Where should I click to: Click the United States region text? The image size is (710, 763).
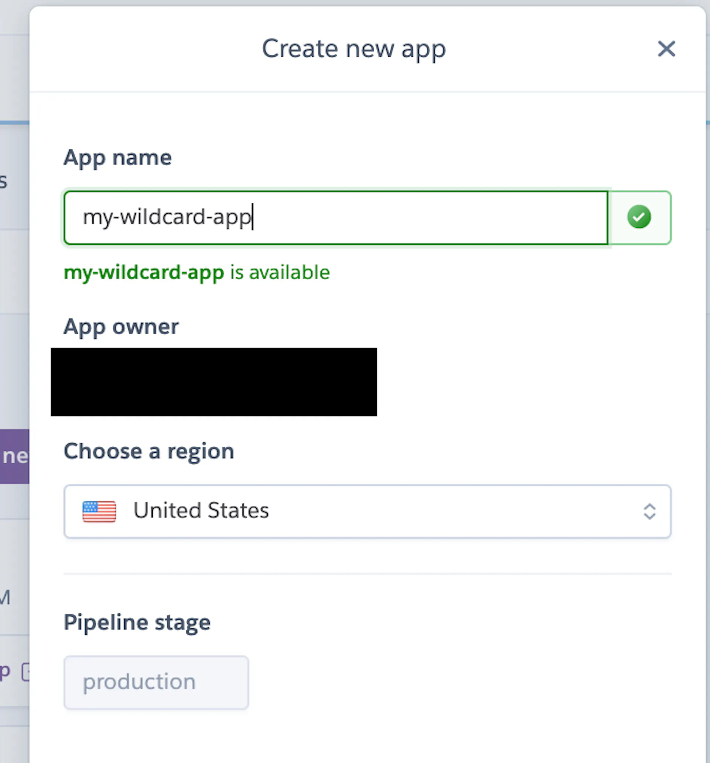click(201, 510)
